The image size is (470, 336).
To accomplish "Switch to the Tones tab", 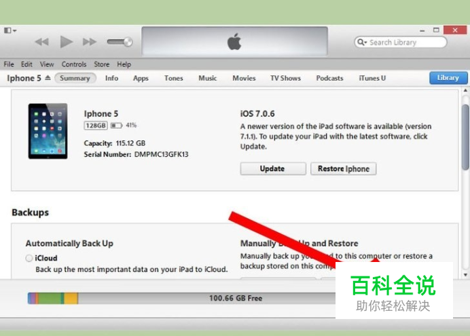I will click(x=174, y=78).
